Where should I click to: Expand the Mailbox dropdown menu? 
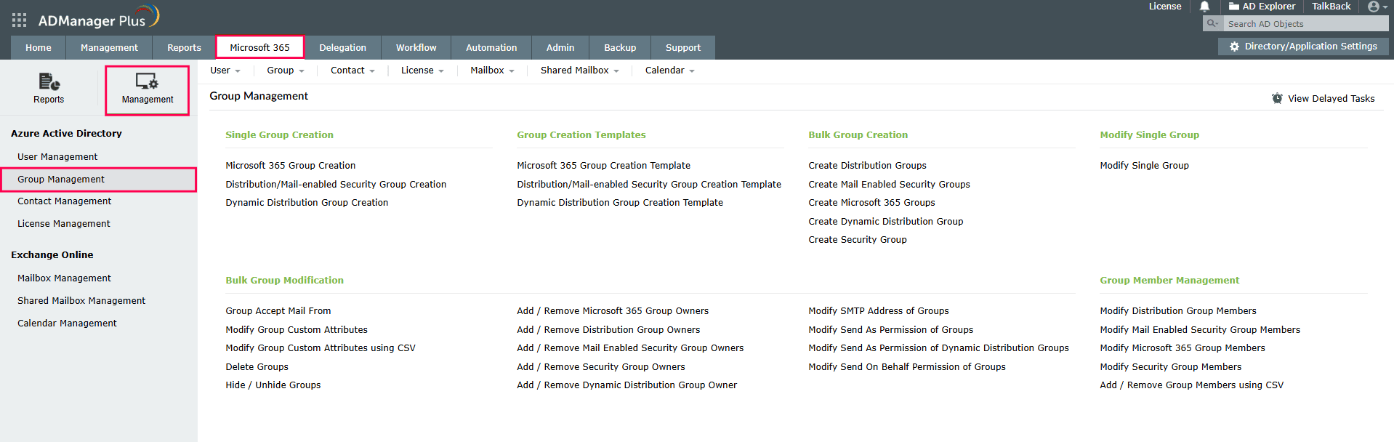point(492,71)
